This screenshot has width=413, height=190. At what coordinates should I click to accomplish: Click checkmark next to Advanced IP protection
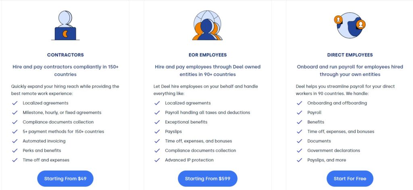pos(157,160)
